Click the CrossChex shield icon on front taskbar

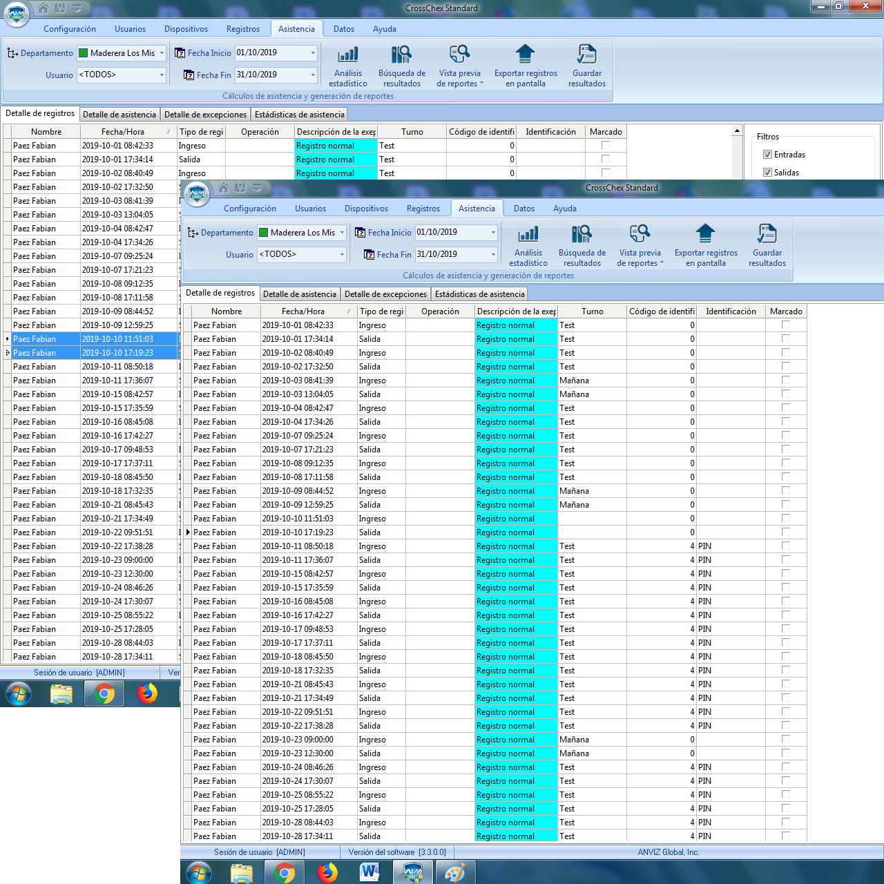point(412,873)
